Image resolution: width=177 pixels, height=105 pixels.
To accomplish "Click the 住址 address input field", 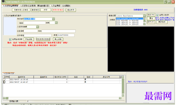I will pos(59,31).
